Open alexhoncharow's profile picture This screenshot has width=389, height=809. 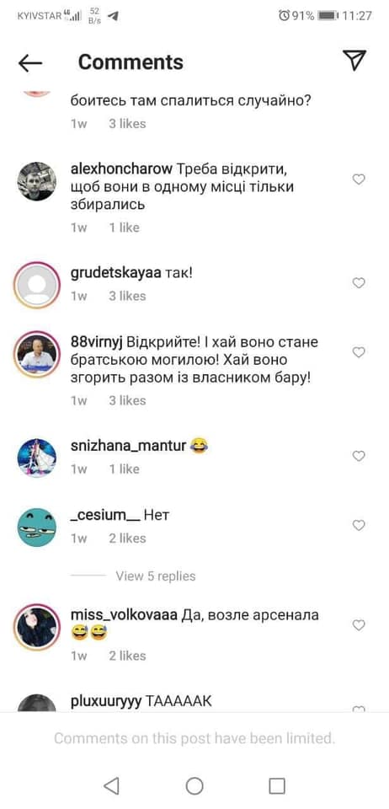(x=36, y=181)
